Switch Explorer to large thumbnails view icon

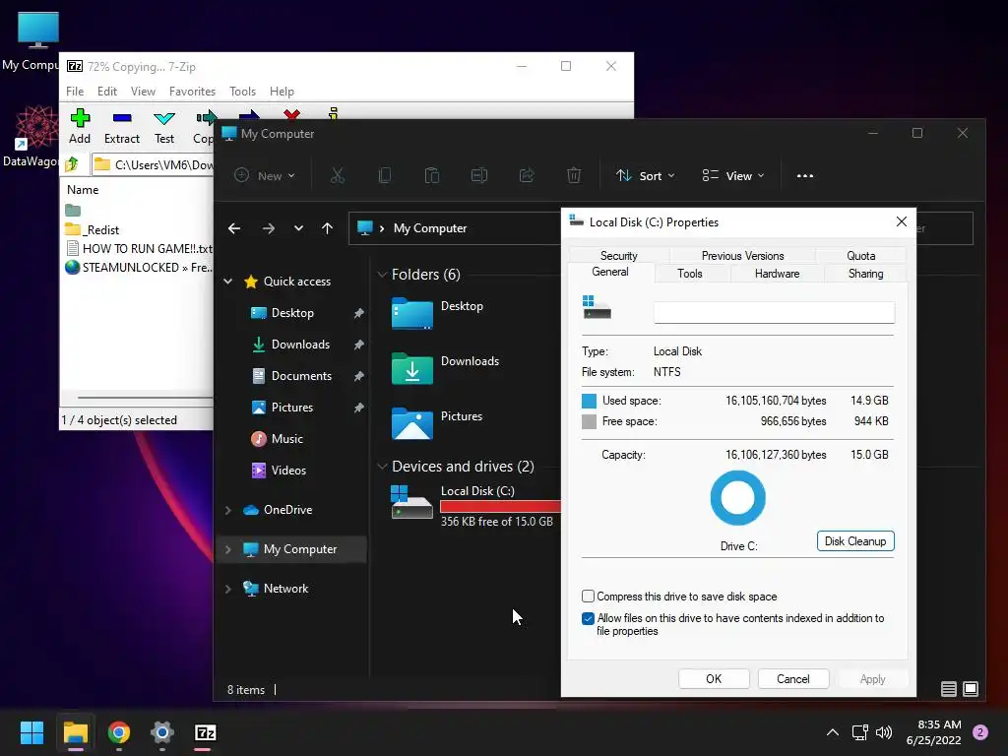tap(971, 689)
